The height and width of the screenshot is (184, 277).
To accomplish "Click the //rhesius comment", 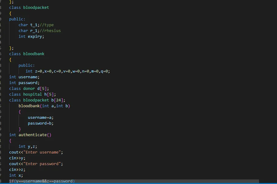I will click(x=50, y=30).
